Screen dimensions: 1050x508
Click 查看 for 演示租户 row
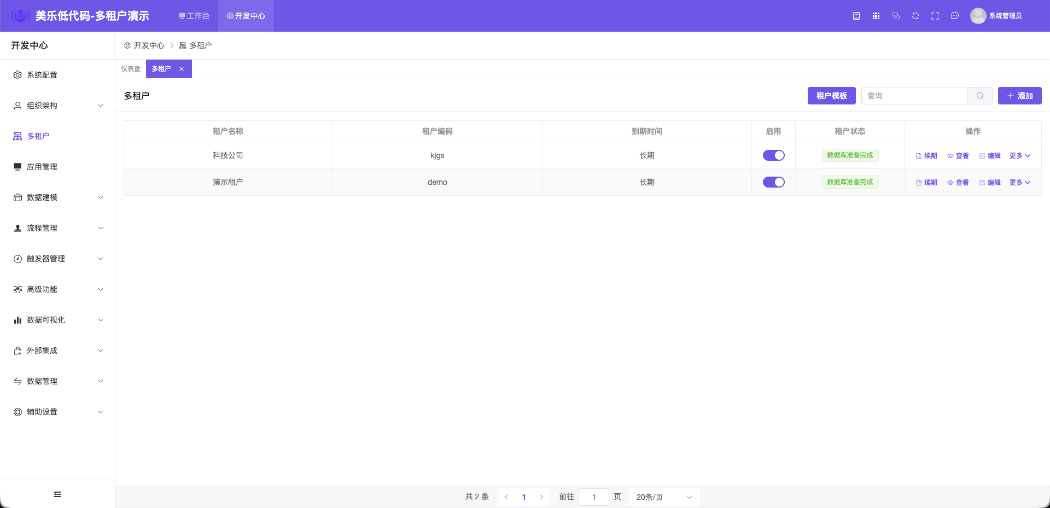click(x=958, y=183)
